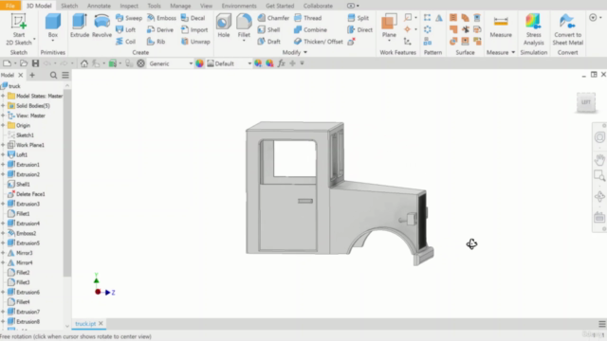Open the model browser hamburger menu
Screen dimensions: 607x341
click(65, 75)
